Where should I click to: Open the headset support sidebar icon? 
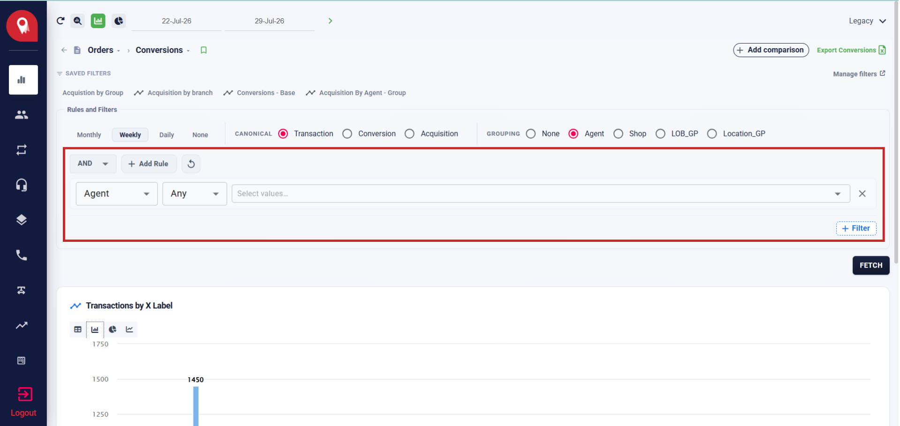point(22,185)
